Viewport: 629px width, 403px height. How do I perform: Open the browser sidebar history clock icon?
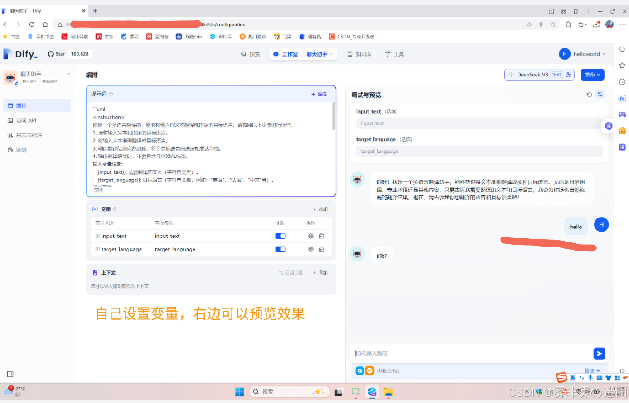622,82
